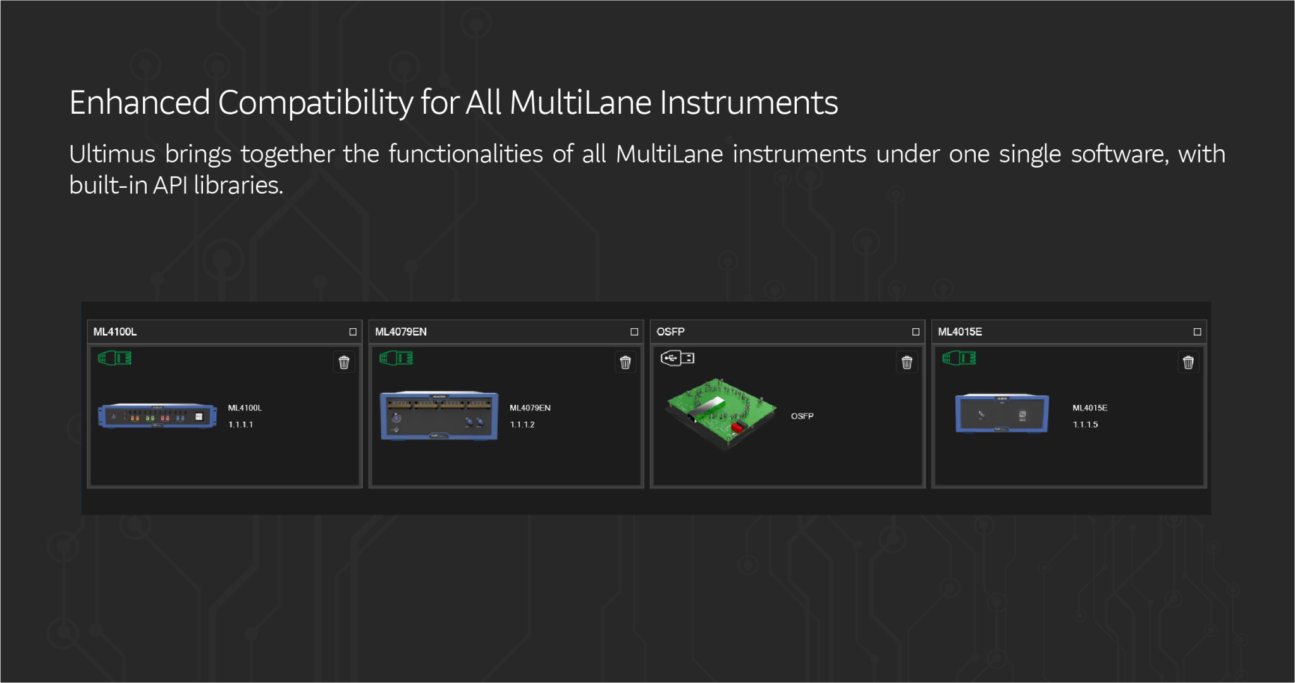Select the ML4100L device image
1295x683 pixels.
click(157, 416)
